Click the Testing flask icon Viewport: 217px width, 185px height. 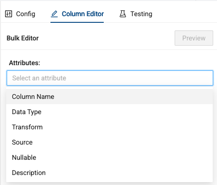click(x=123, y=14)
